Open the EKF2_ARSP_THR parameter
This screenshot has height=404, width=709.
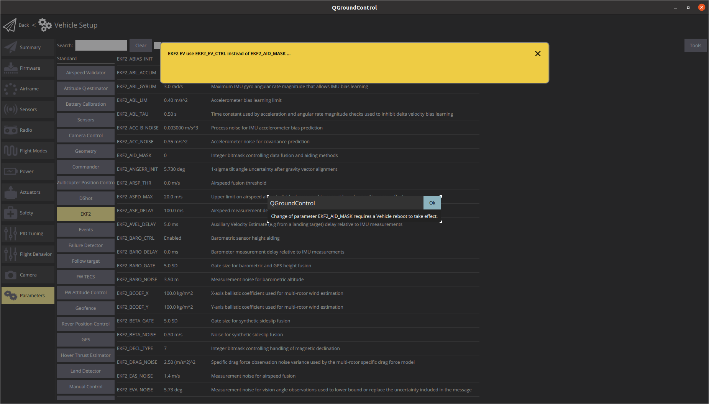click(298, 183)
